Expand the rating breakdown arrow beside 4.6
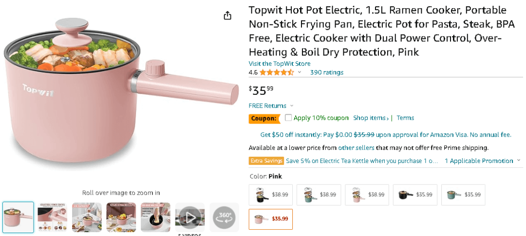This screenshot has width=526, height=236. (300, 73)
